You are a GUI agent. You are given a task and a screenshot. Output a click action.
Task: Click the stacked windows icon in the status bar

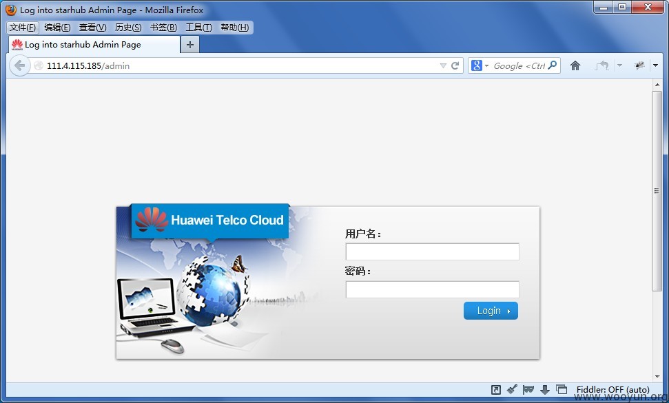[562, 389]
